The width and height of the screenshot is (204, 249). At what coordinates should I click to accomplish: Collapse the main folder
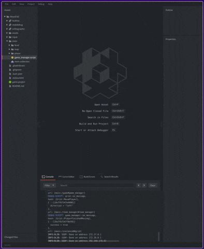point(7,41)
